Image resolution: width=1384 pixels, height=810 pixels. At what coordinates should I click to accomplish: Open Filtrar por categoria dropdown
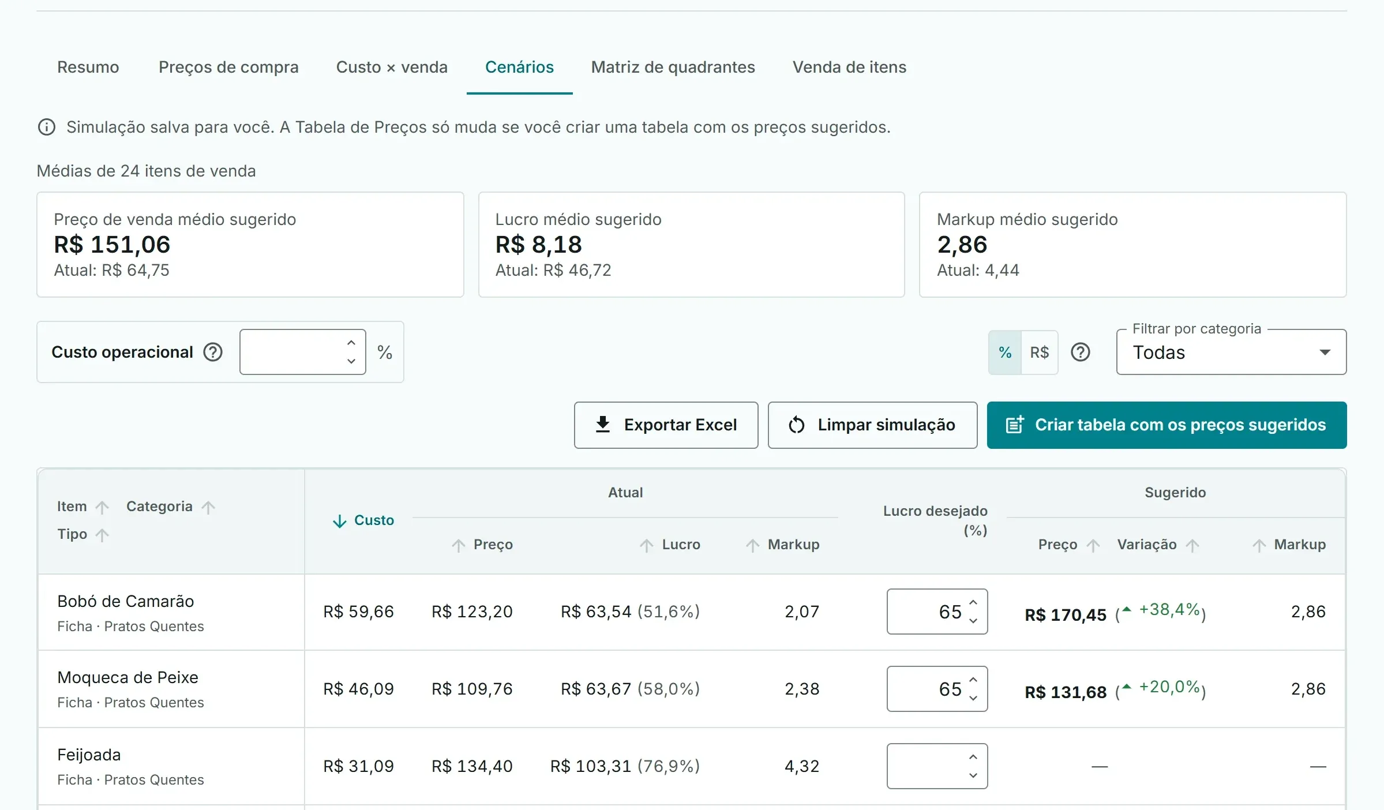(1231, 352)
